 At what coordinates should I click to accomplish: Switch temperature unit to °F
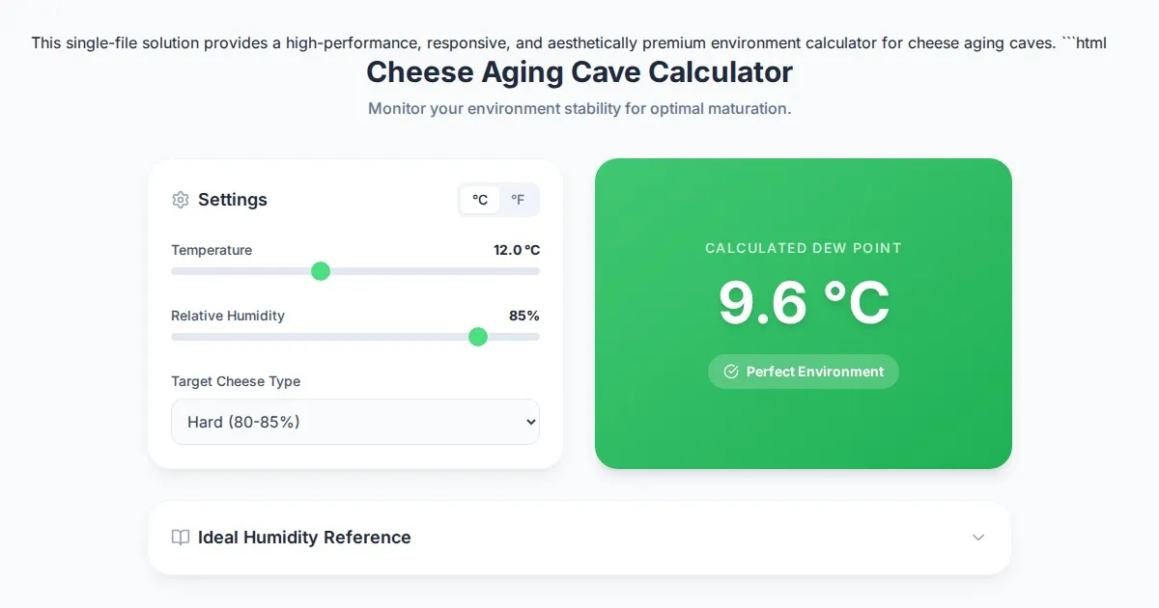click(x=519, y=200)
